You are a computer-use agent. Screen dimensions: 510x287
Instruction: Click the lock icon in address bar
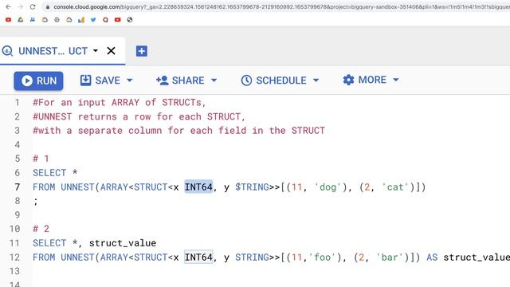point(48,7)
